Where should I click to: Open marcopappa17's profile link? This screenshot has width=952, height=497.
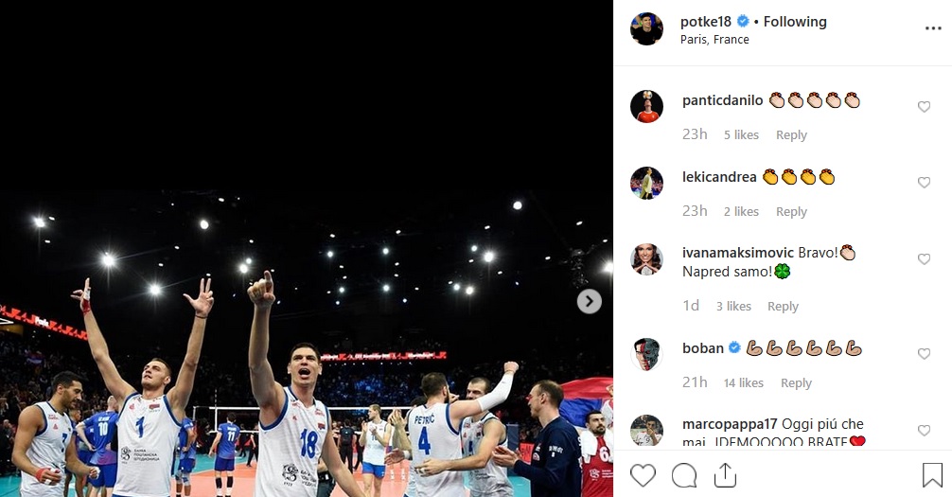730,424
